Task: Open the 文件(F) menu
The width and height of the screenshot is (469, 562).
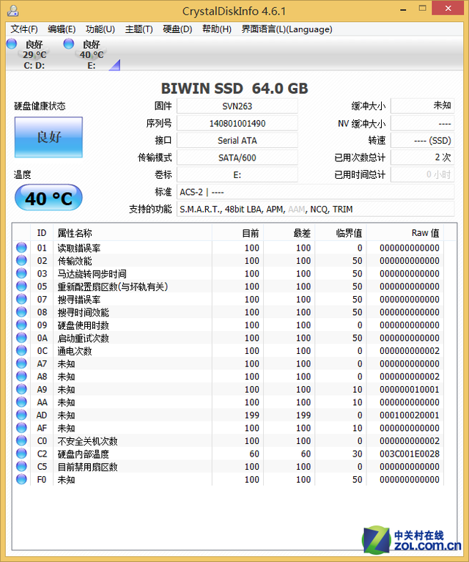Action: (x=24, y=29)
